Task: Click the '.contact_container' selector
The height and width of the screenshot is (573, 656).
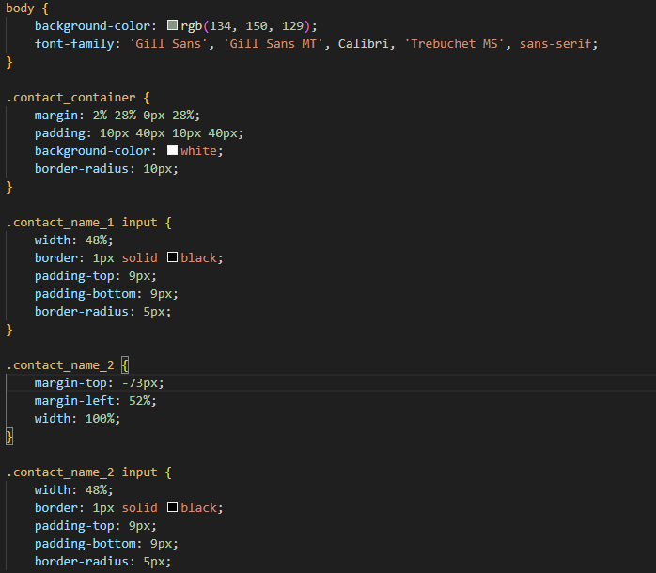Action: 70,98
